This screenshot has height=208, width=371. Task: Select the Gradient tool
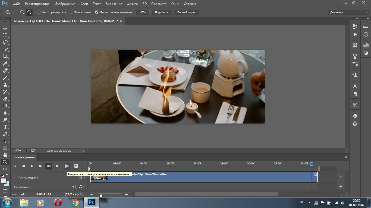point(5,106)
